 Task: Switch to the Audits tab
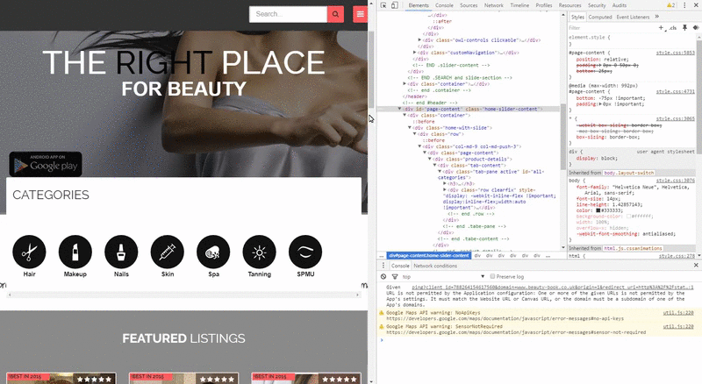click(x=620, y=5)
